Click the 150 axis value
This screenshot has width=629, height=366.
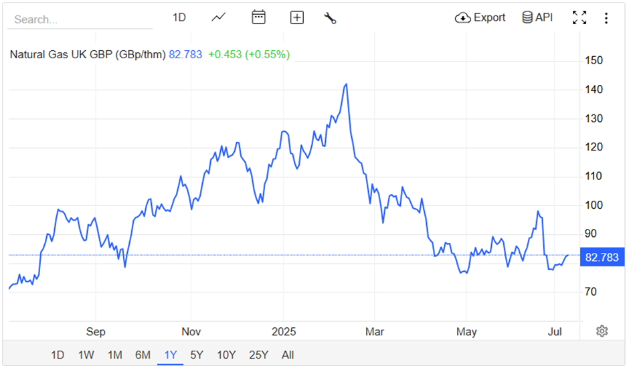tap(594, 61)
